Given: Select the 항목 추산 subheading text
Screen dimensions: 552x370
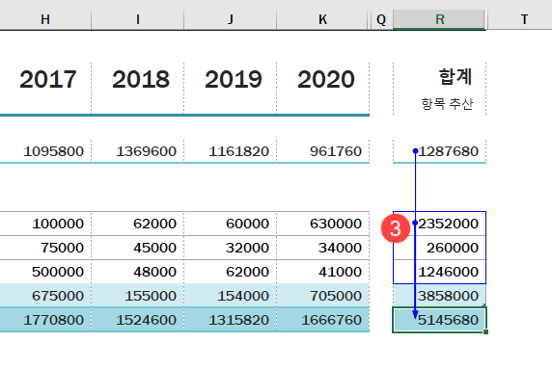Looking at the screenshot, I should (x=447, y=104).
